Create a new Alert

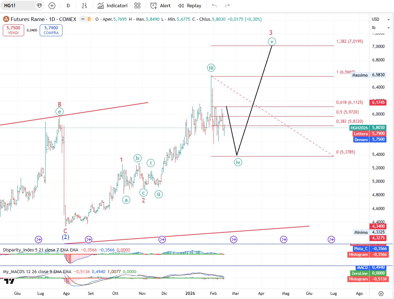click(x=160, y=6)
